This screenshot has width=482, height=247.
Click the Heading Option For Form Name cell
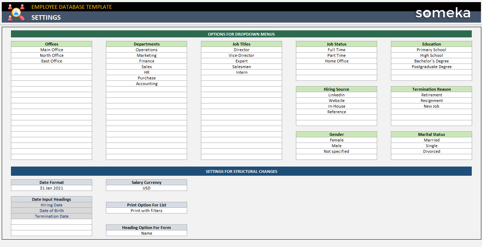coord(146,233)
